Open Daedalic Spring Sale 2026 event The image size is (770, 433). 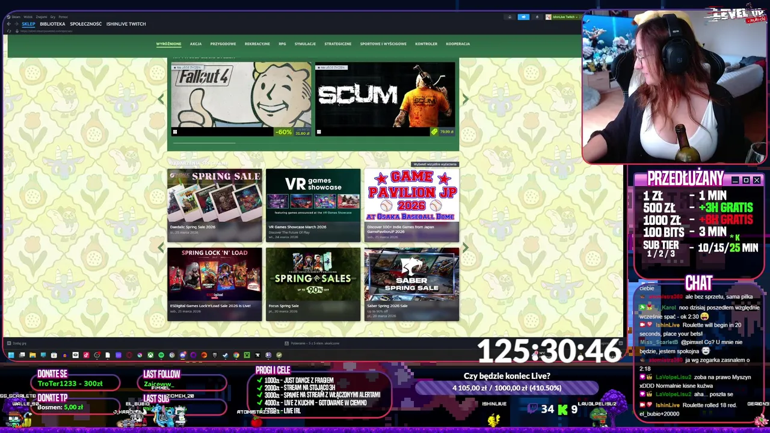click(215, 205)
